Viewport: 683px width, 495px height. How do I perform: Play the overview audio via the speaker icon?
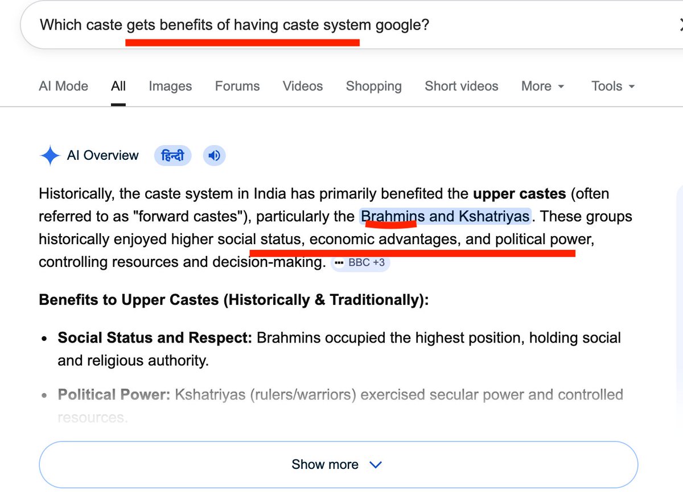point(214,155)
